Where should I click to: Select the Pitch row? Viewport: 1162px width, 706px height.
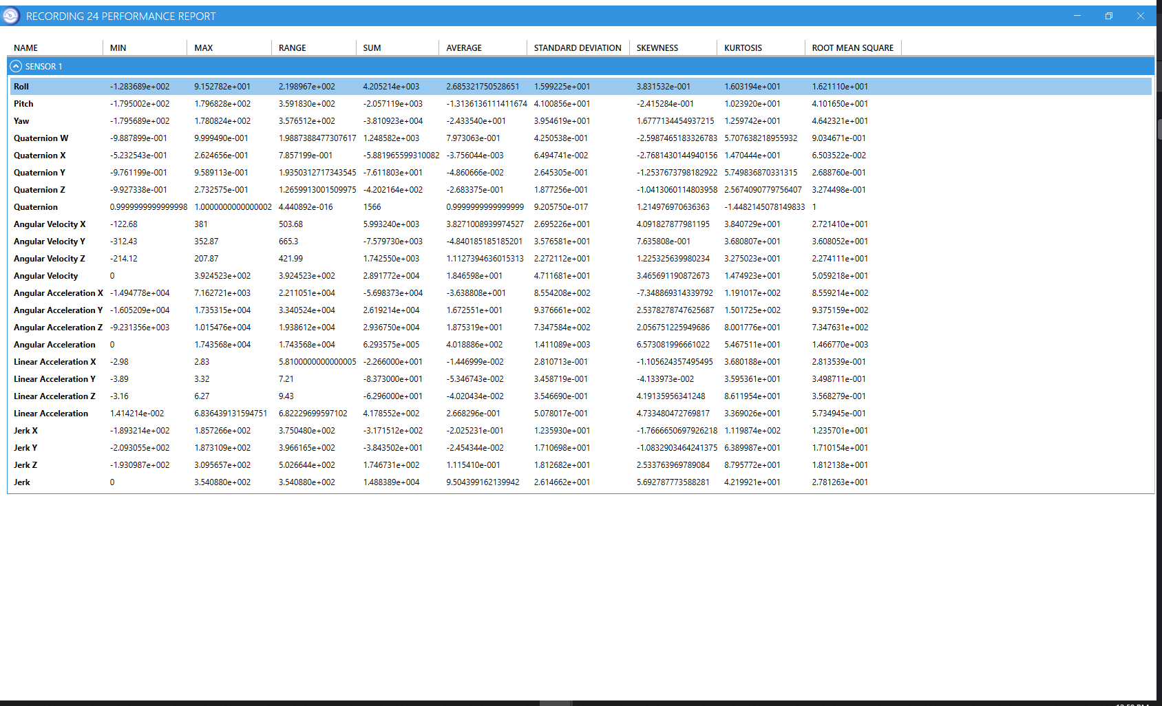(581, 104)
